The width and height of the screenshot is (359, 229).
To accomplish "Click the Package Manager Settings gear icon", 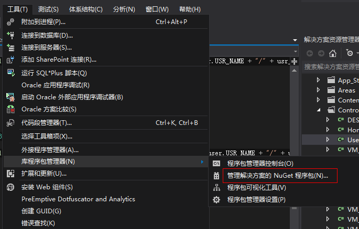I will 216,200.
